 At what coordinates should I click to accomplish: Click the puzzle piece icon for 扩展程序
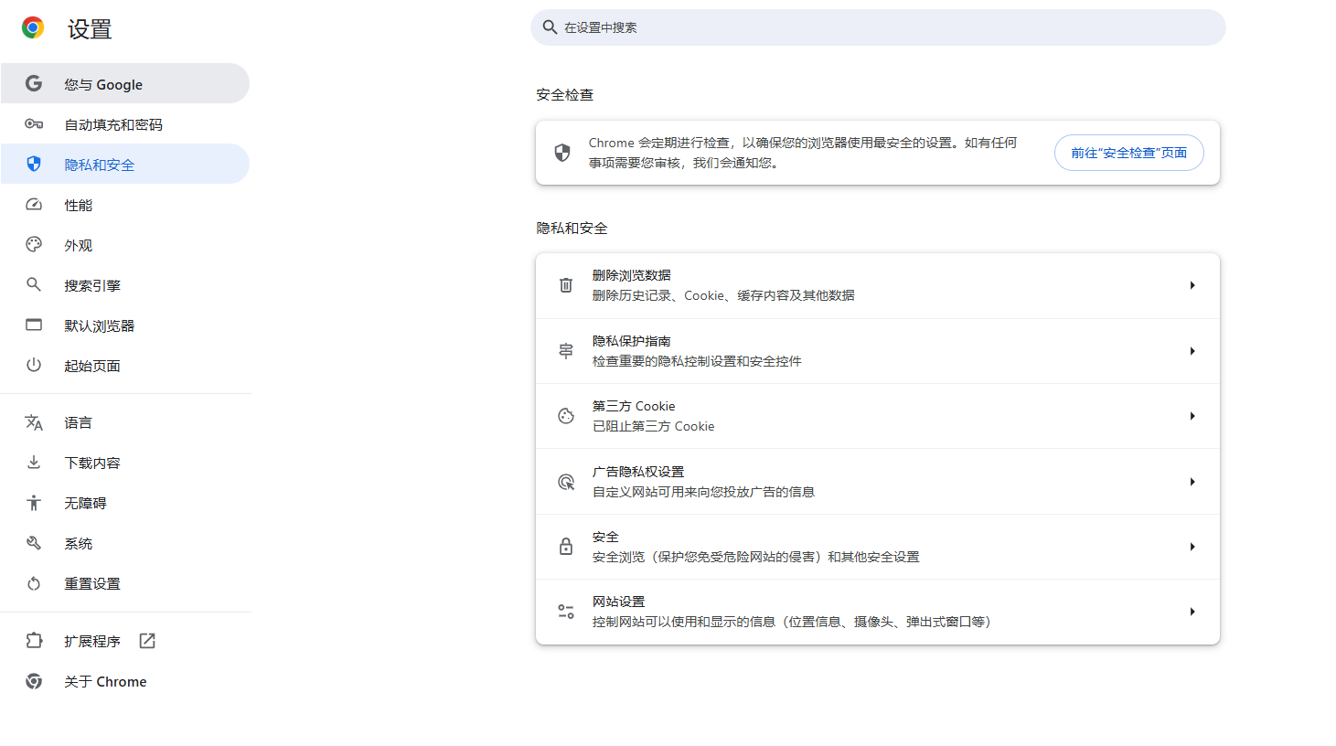tap(34, 641)
